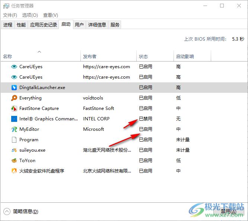Screen dimensions: 248x221
Task: Maximize the Task Manager window
Action: click(222, 6)
